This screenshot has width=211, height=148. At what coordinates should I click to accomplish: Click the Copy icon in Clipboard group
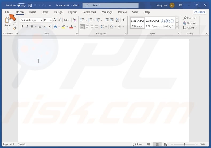point(14,23)
